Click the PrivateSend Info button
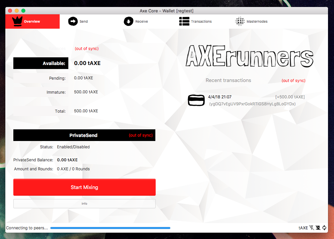The height and width of the screenshot is (239, 334). click(x=84, y=204)
